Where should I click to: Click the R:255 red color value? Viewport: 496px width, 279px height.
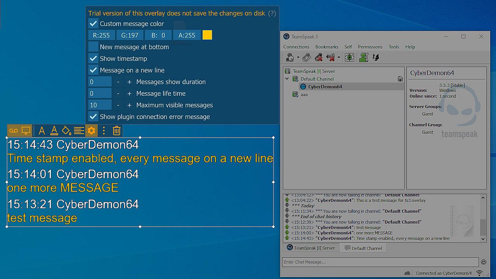tap(102, 35)
